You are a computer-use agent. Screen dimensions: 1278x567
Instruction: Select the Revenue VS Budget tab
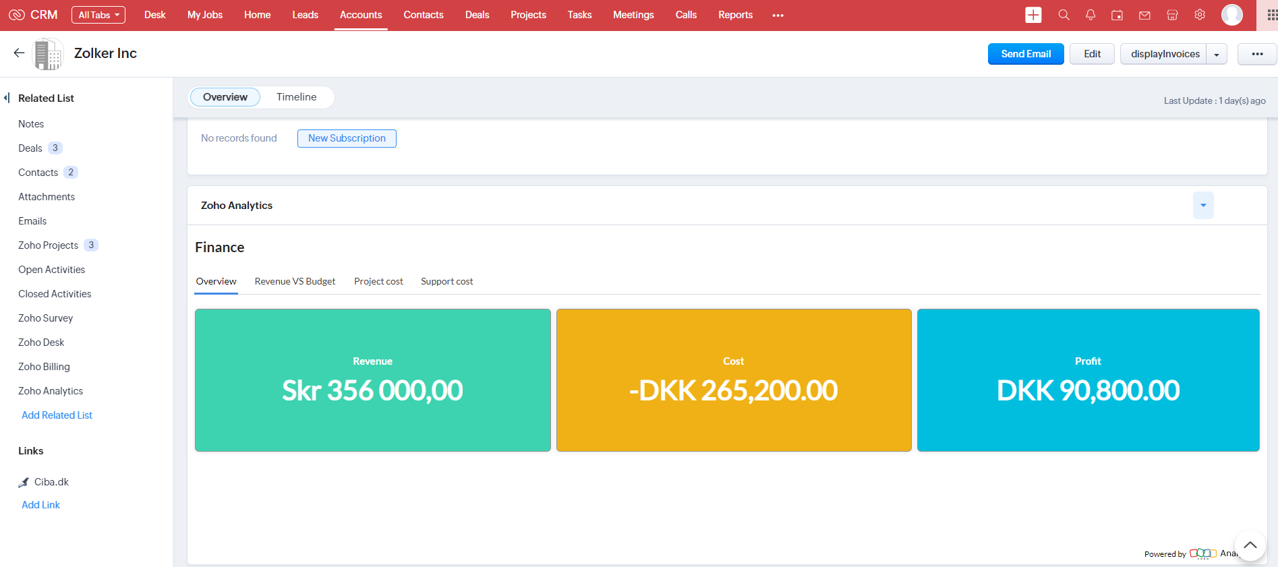click(295, 281)
